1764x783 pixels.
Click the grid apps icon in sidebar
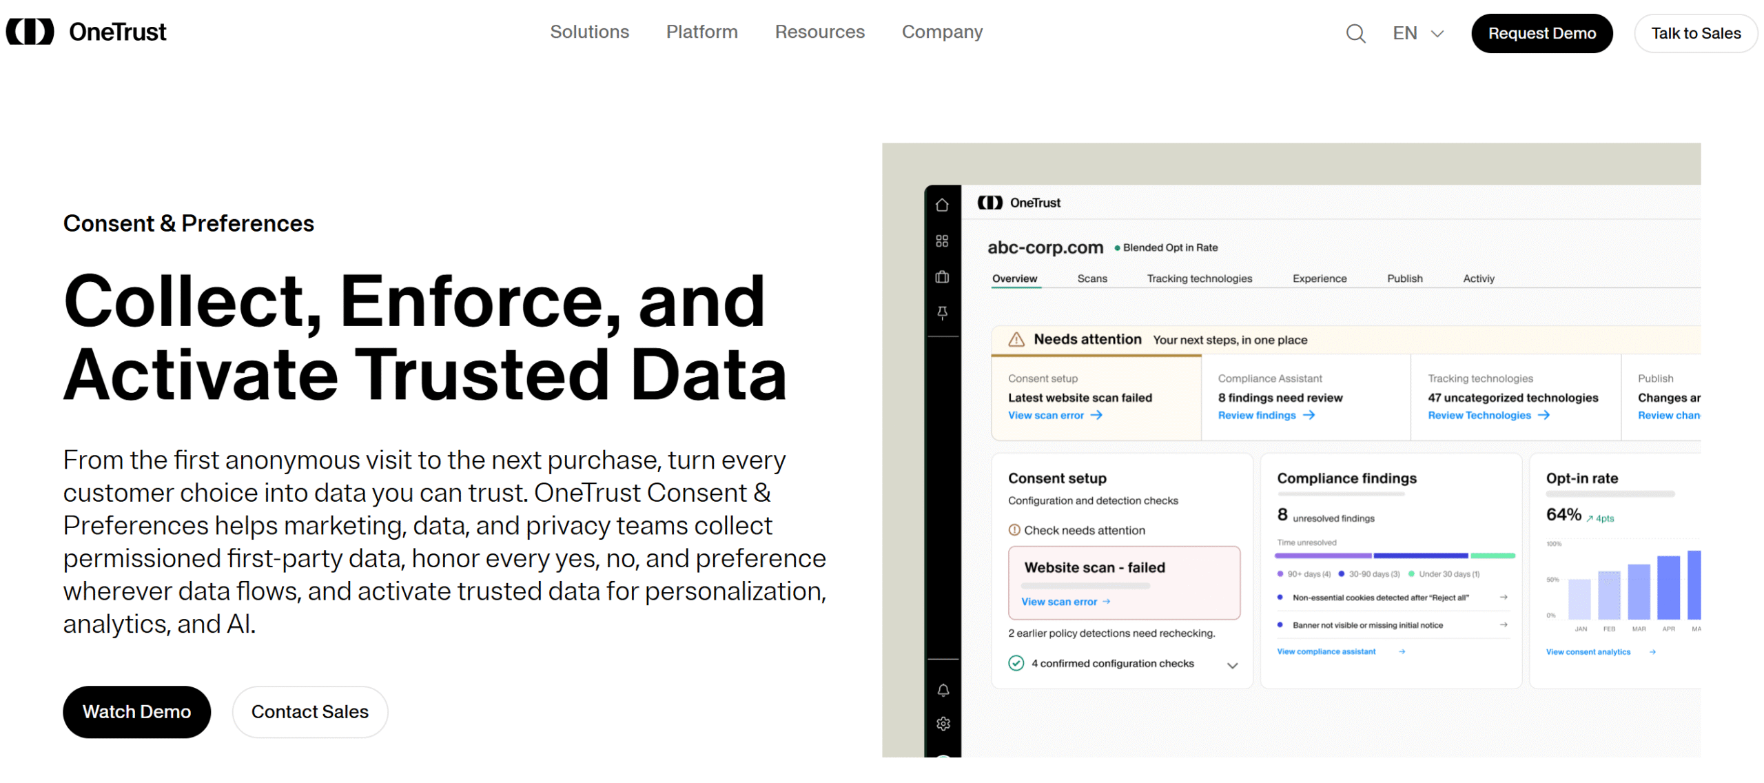(942, 241)
